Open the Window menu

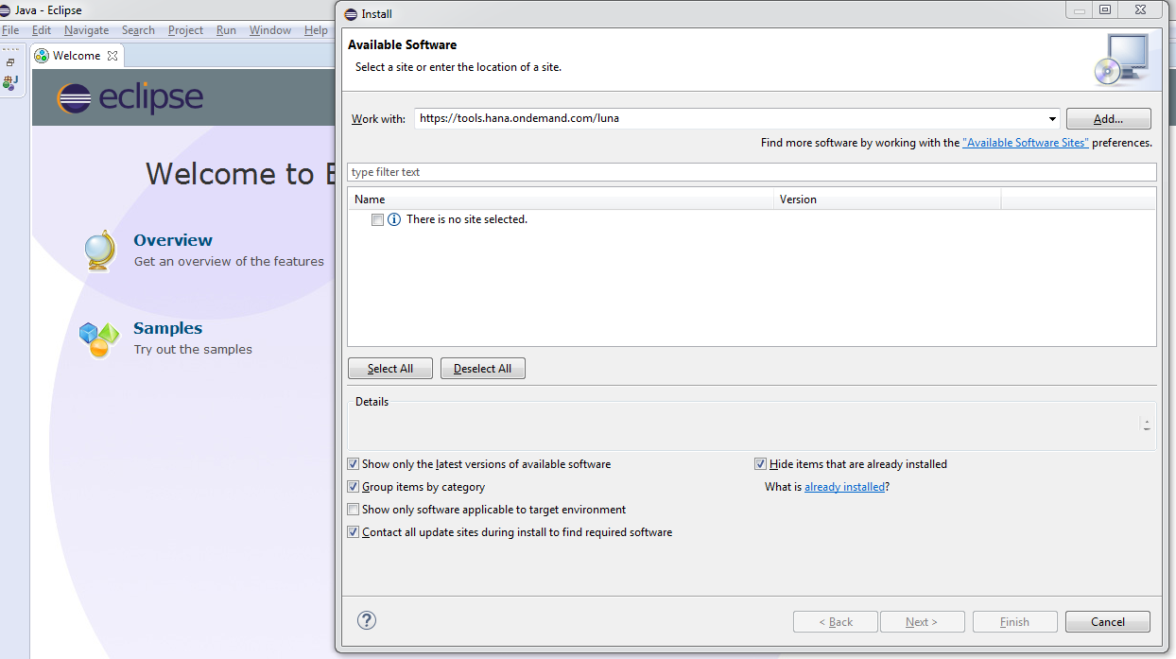point(269,30)
